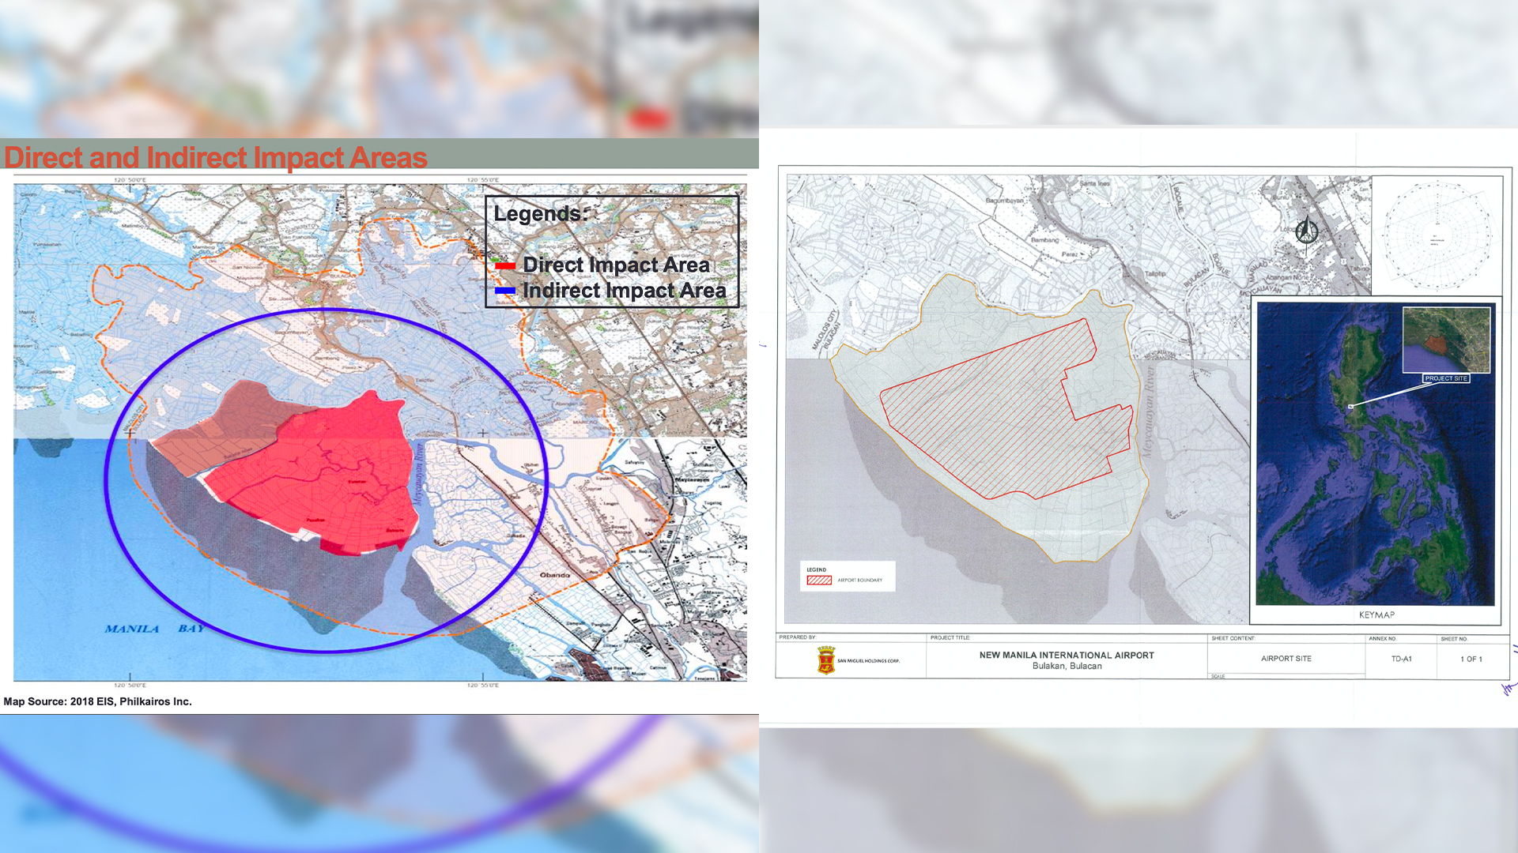This screenshot has width=1518, height=853.
Task: Click the Philippines keymap satellite image
Action: click(1375, 454)
